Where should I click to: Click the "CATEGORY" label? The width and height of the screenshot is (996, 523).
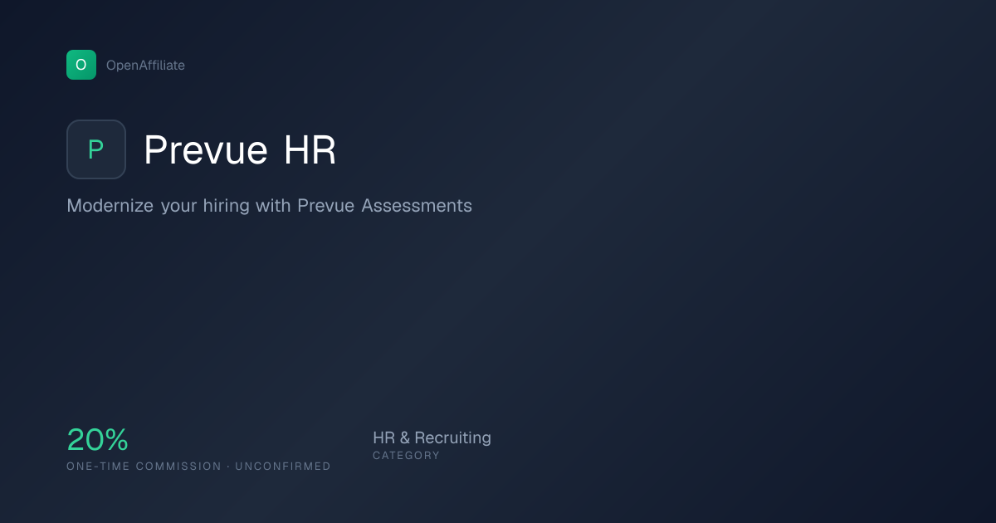(406, 456)
